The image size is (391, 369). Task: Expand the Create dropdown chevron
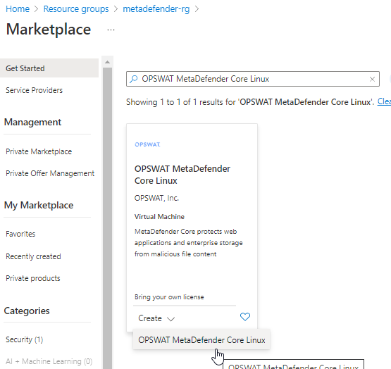pyautogui.click(x=170, y=319)
